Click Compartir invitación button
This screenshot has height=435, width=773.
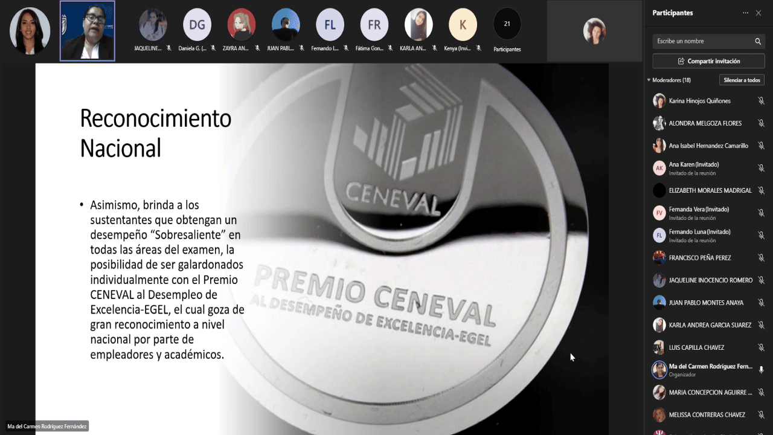pos(708,61)
